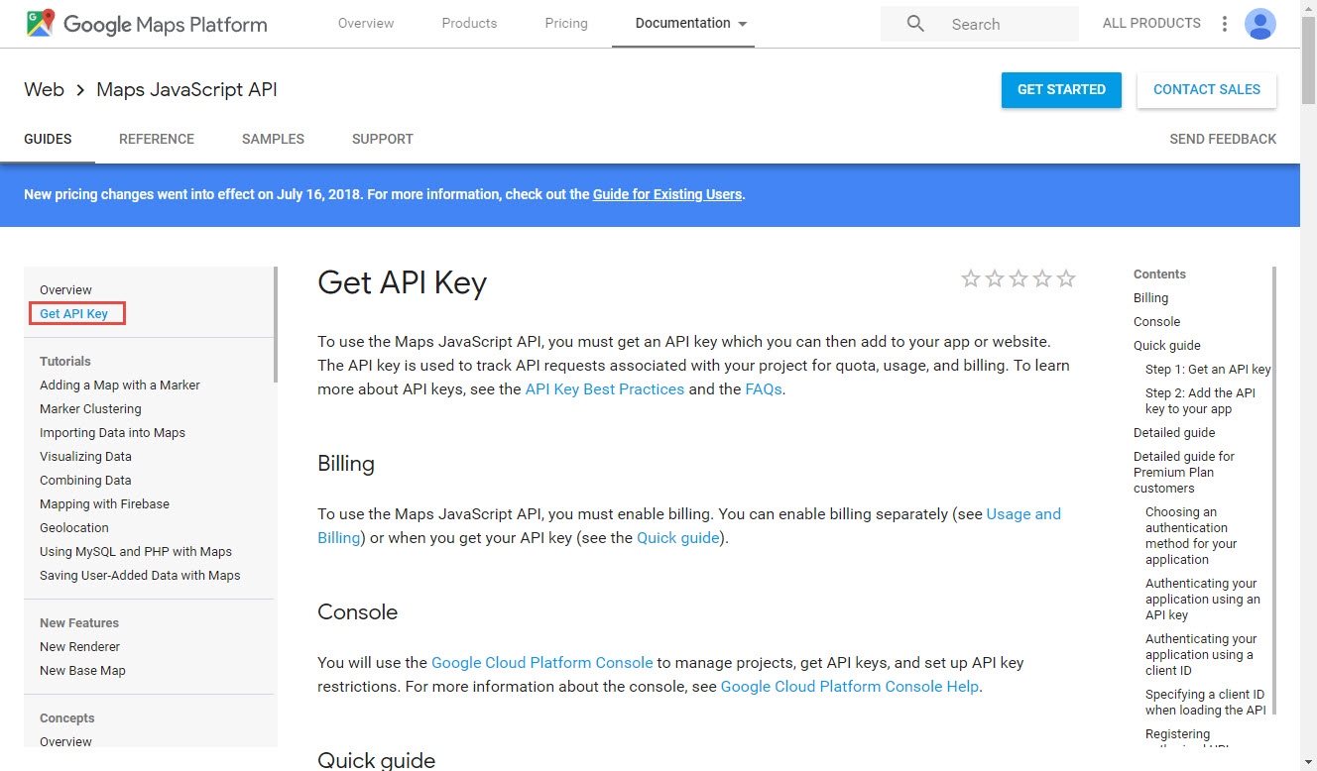Jump to Step 1: Get an API key

[1207, 369]
